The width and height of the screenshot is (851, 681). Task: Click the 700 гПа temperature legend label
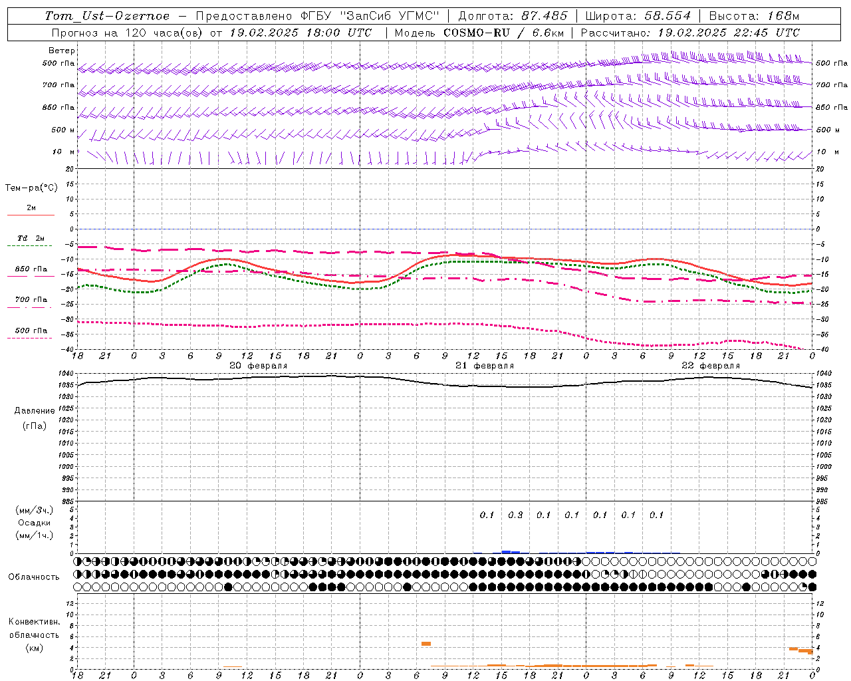click(31, 300)
